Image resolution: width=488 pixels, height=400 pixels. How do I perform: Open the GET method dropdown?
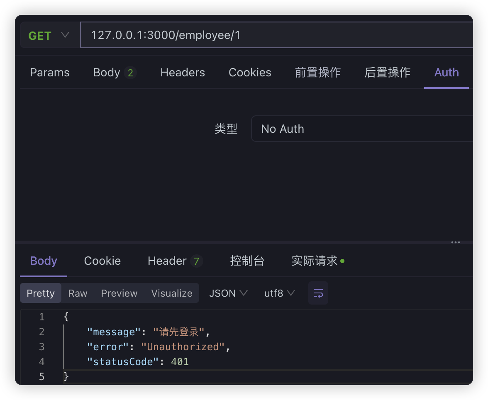[x=49, y=36]
